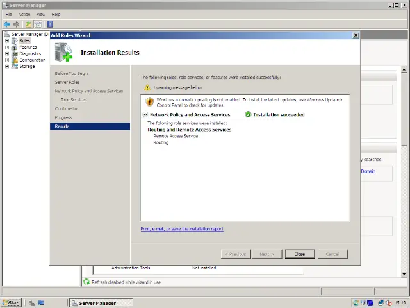This screenshot has height=308, width=410.
Task: Open the Help menu
Action: pyautogui.click(x=56, y=14)
